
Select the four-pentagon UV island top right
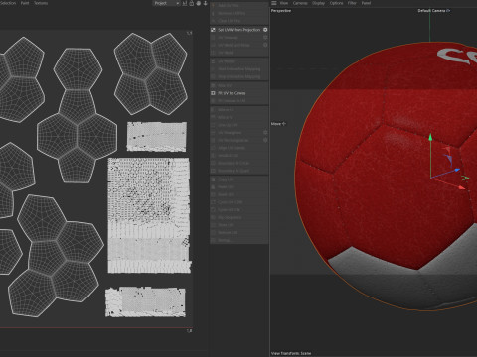coord(151,73)
